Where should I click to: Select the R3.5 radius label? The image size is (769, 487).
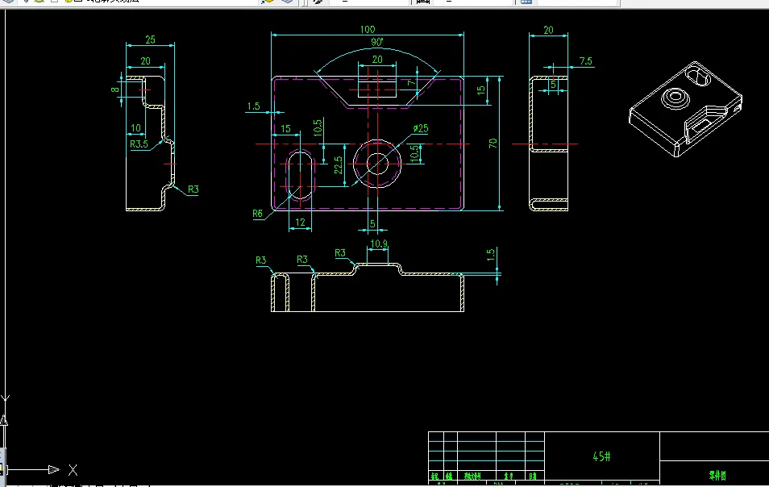139,144
